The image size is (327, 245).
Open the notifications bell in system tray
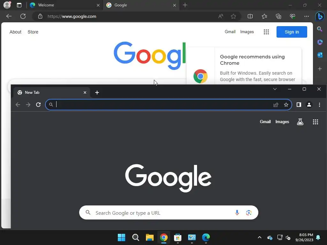tap(318, 237)
